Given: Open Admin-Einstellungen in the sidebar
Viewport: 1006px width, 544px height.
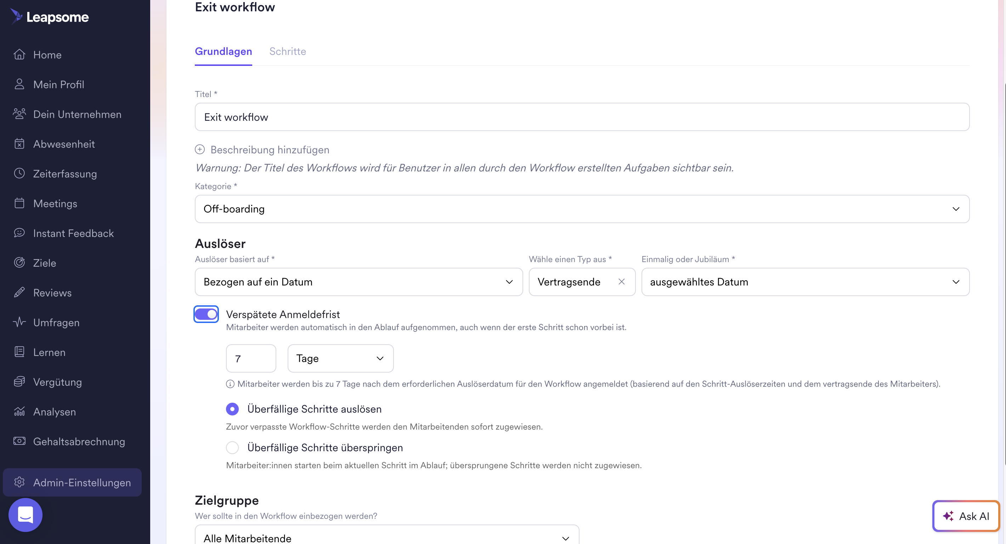Looking at the screenshot, I should click(x=72, y=482).
